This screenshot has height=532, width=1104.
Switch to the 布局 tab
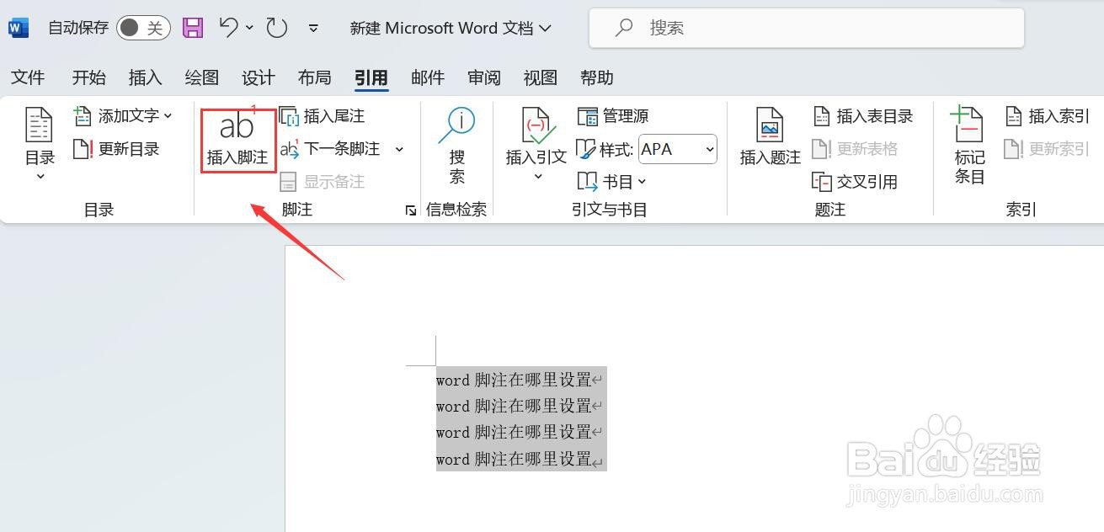coord(315,77)
